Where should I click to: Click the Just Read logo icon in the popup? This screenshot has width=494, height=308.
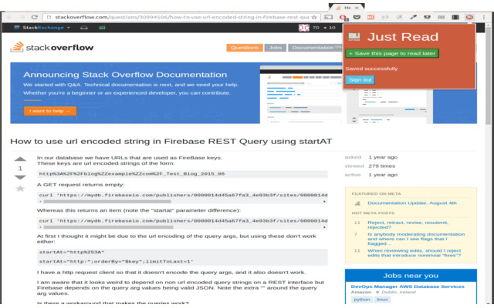tap(354, 37)
